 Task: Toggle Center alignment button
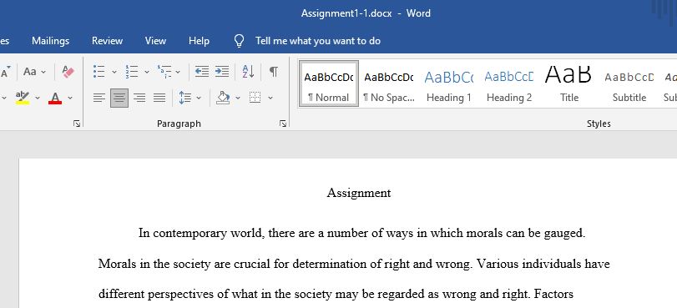(119, 98)
